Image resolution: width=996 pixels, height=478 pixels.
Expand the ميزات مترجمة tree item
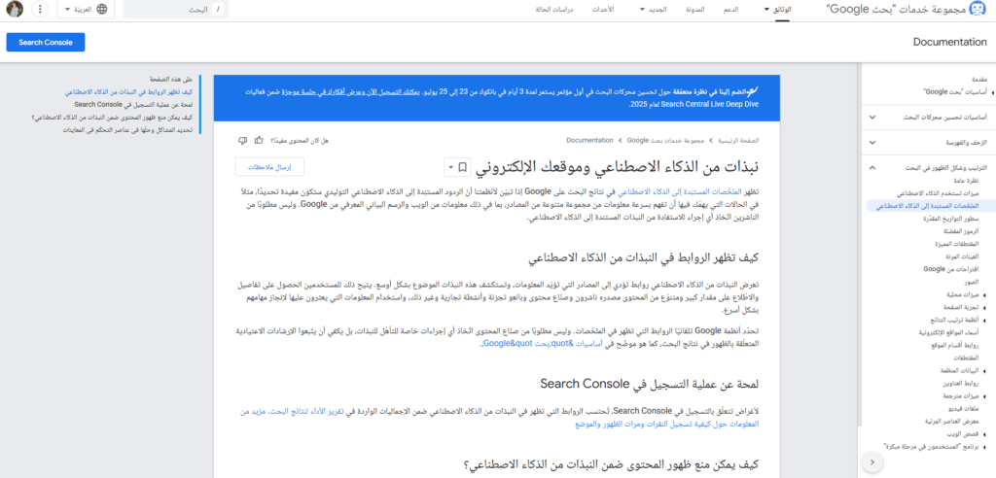coord(983,395)
